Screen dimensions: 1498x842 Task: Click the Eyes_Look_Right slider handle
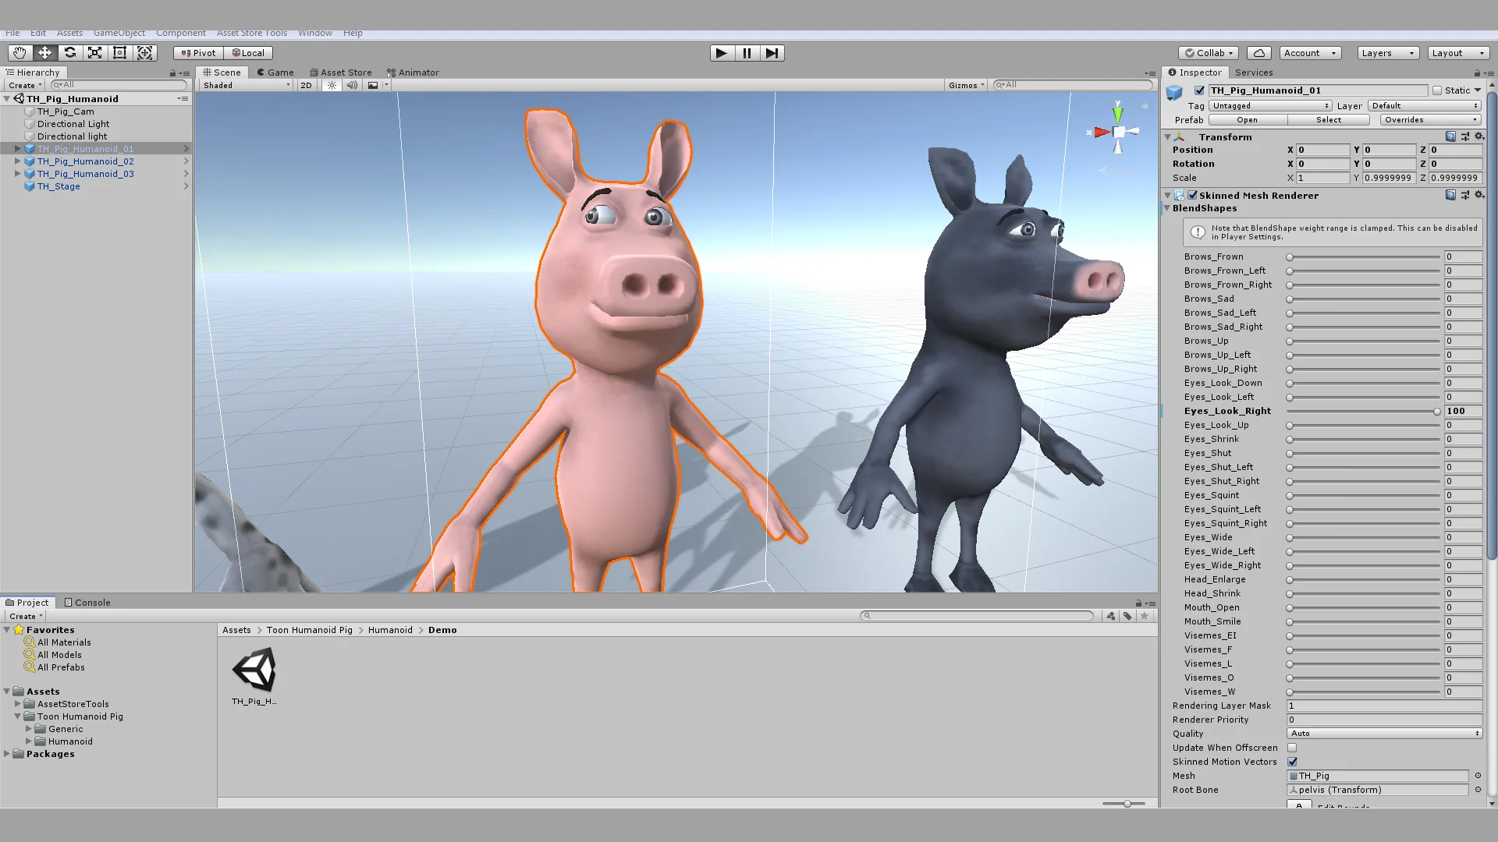coord(1436,412)
